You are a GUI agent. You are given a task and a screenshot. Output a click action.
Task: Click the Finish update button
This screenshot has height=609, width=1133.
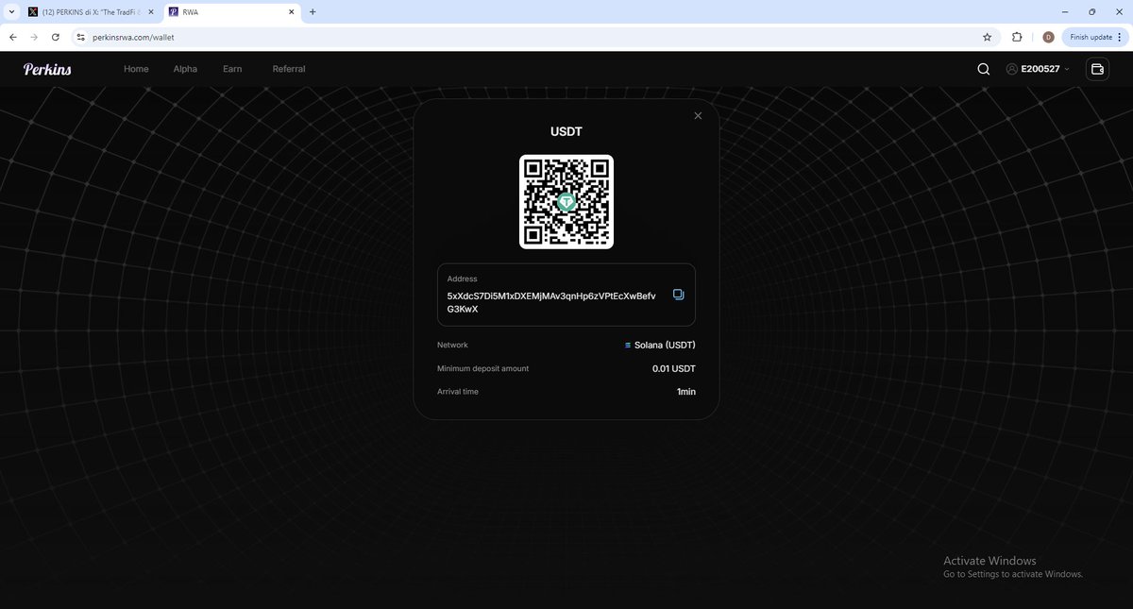point(1091,37)
